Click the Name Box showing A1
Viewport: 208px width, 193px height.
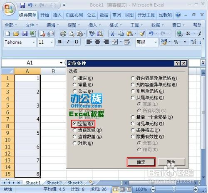tap(30, 63)
